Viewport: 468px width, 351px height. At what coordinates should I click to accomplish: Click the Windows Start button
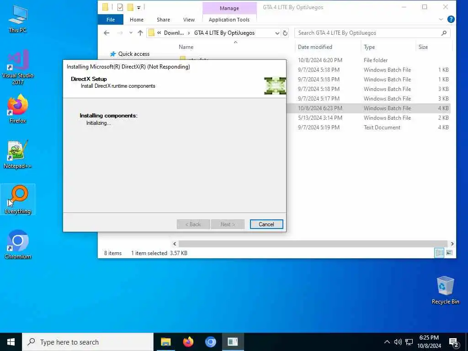[11, 342]
